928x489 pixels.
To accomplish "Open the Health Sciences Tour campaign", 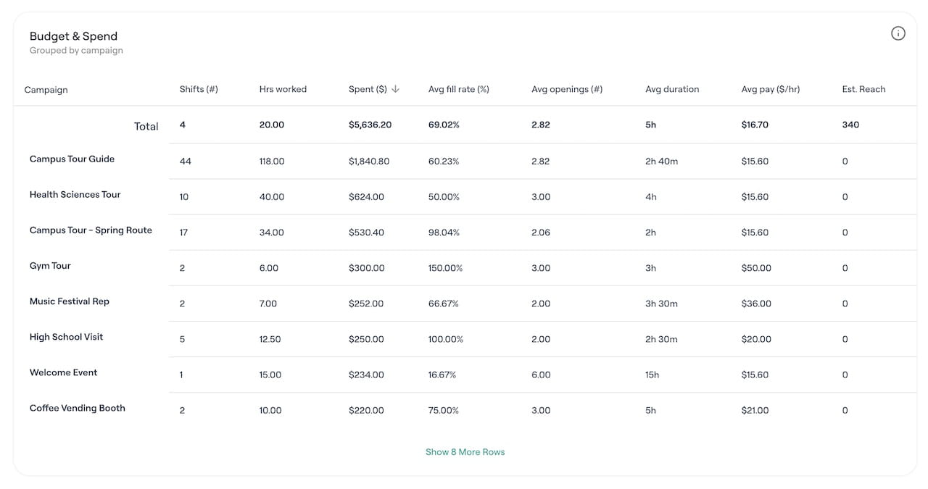I will coord(75,195).
